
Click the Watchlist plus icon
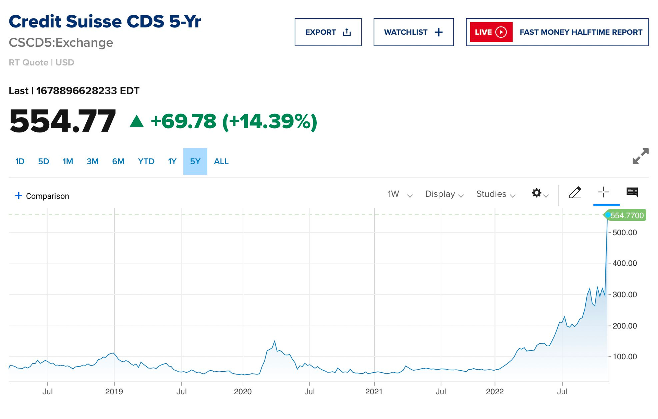[x=439, y=32]
